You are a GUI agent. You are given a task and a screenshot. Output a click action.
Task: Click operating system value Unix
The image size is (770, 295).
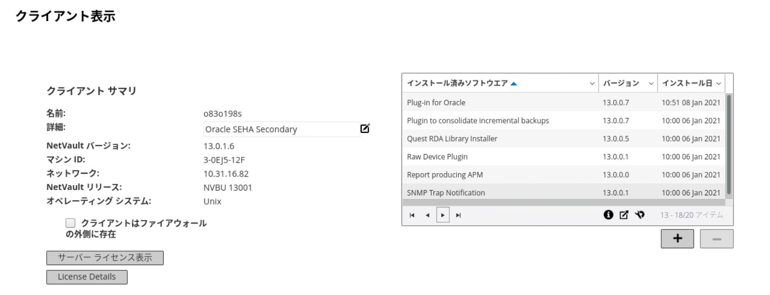212,202
